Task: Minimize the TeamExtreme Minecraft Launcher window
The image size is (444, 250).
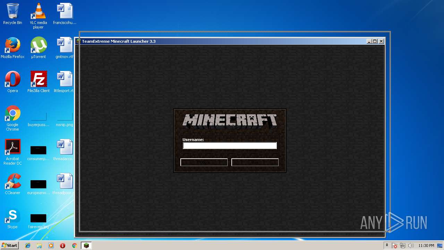Action: coord(369,41)
